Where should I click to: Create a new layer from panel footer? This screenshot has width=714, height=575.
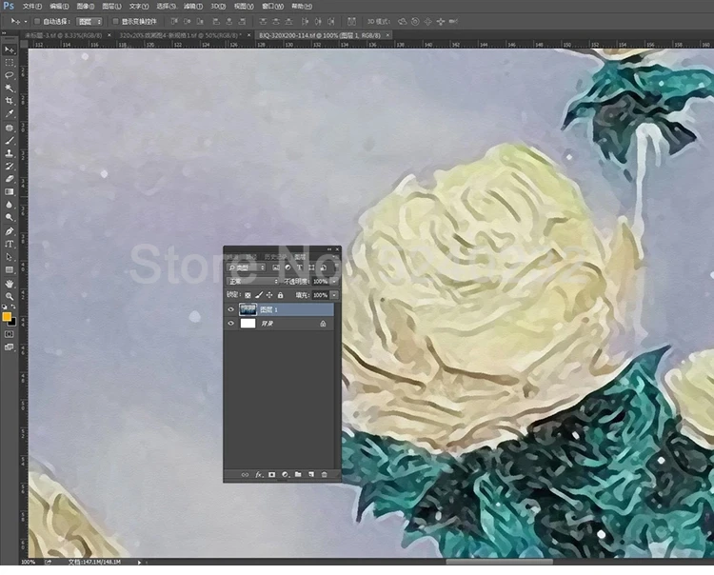coord(310,474)
